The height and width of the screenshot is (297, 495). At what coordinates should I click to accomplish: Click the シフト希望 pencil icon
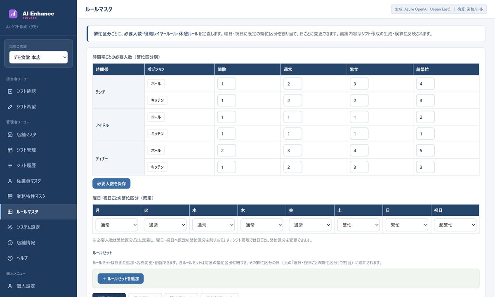[10, 107]
